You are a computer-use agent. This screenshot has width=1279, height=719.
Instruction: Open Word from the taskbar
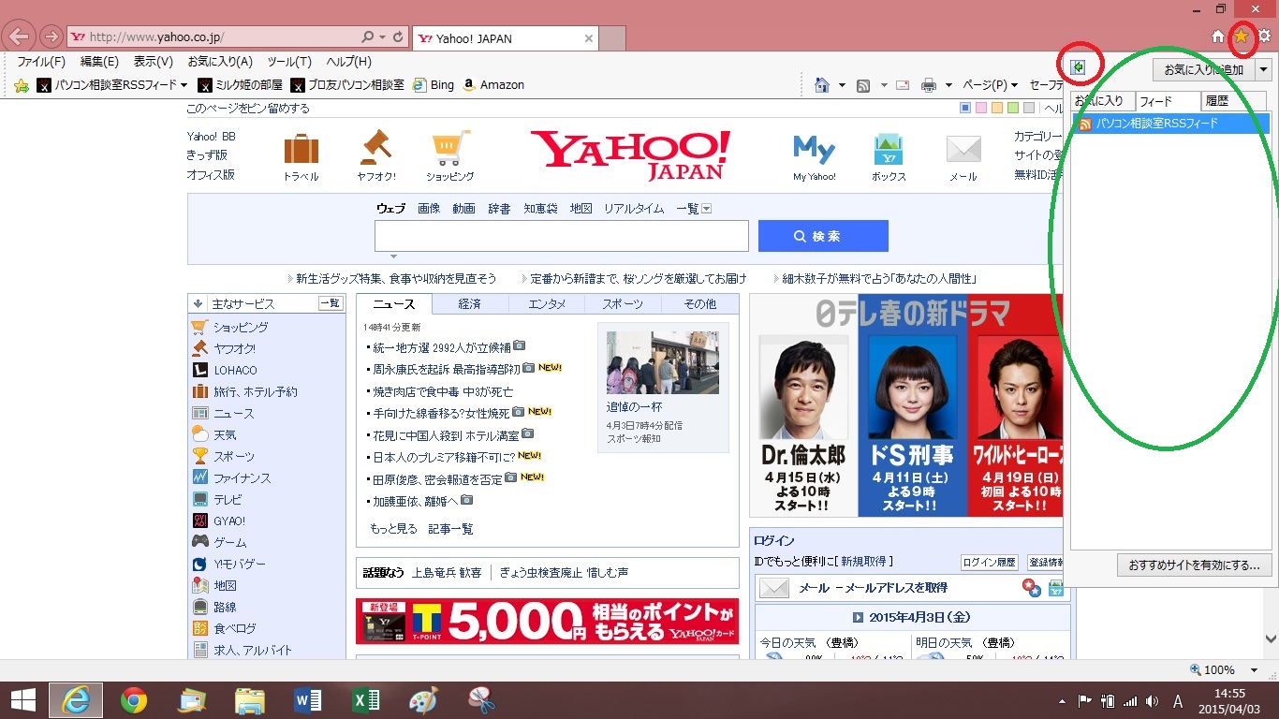click(307, 700)
